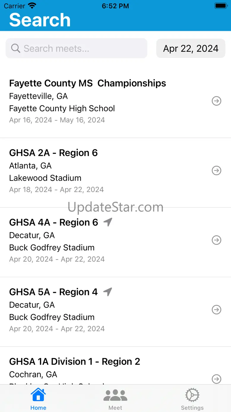The width and height of the screenshot is (231, 412).
Task: Open Fayette County MS Championships arrow icon
Action: click(216, 101)
